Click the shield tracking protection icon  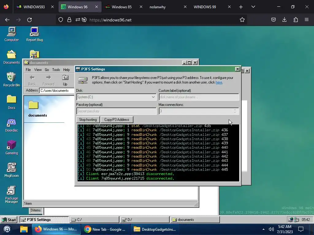(61, 20)
